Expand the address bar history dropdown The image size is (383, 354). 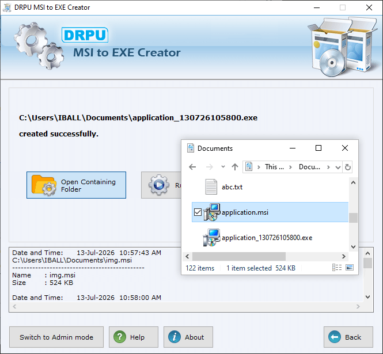coord(338,168)
